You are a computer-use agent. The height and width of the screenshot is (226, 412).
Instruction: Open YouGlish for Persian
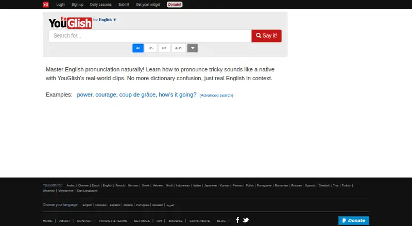(237, 185)
